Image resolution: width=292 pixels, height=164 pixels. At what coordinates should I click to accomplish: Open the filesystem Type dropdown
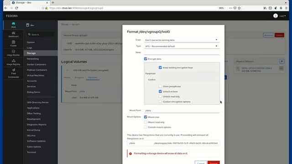tap(182, 46)
